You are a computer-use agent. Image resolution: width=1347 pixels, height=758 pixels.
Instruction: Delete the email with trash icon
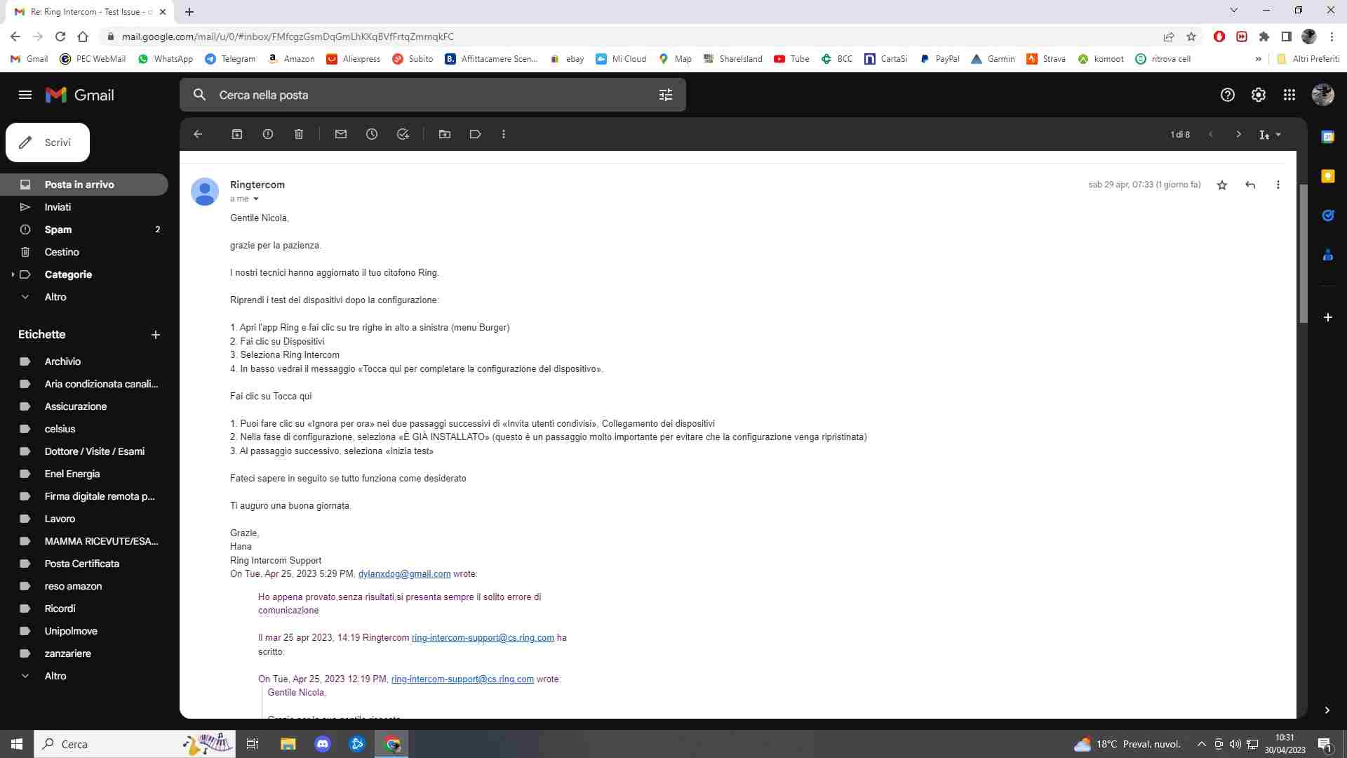click(299, 134)
